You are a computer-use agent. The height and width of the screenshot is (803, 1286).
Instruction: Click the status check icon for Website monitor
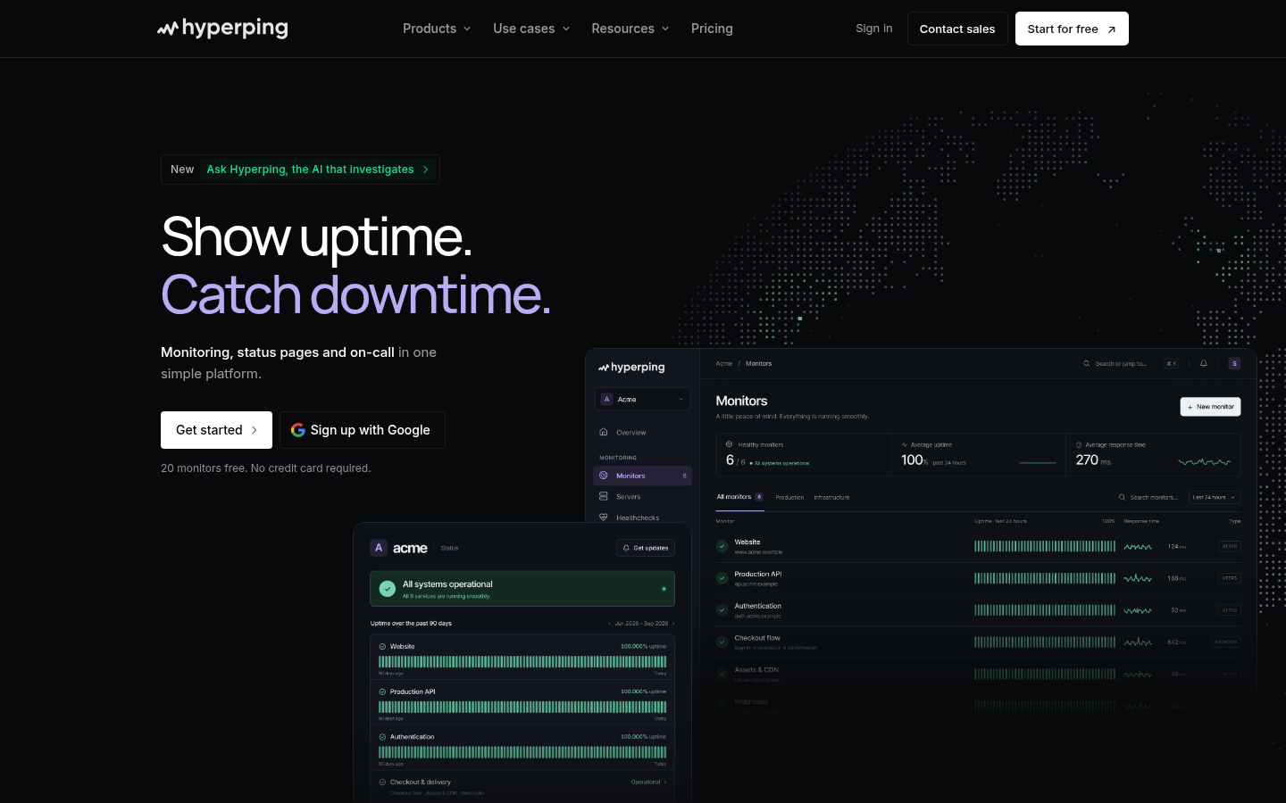[x=722, y=546]
